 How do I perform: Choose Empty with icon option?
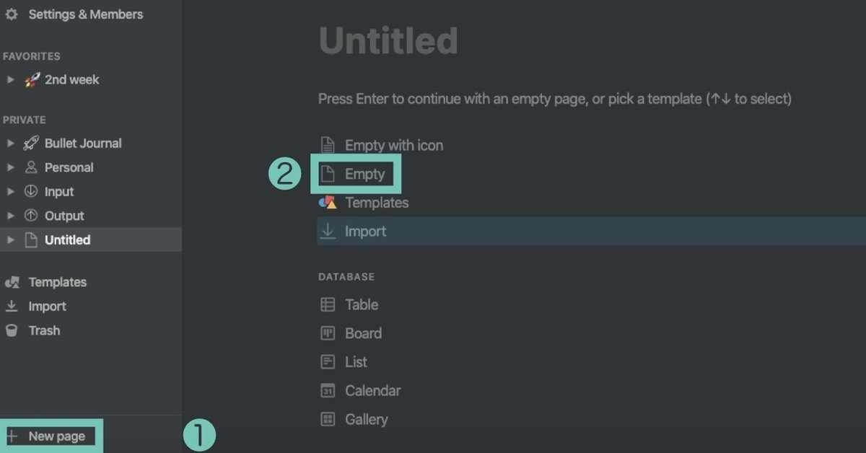[x=393, y=145]
